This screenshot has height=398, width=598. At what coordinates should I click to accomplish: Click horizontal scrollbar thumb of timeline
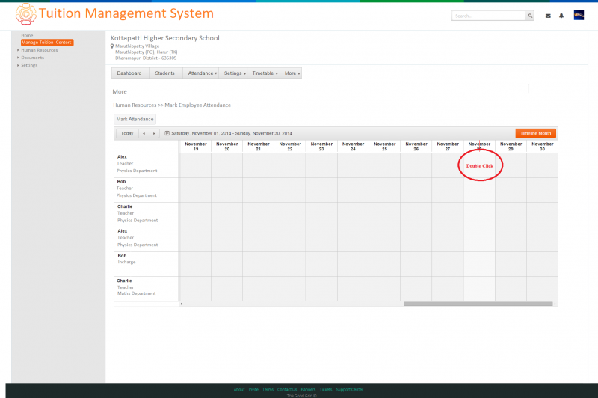tap(478, 304)
